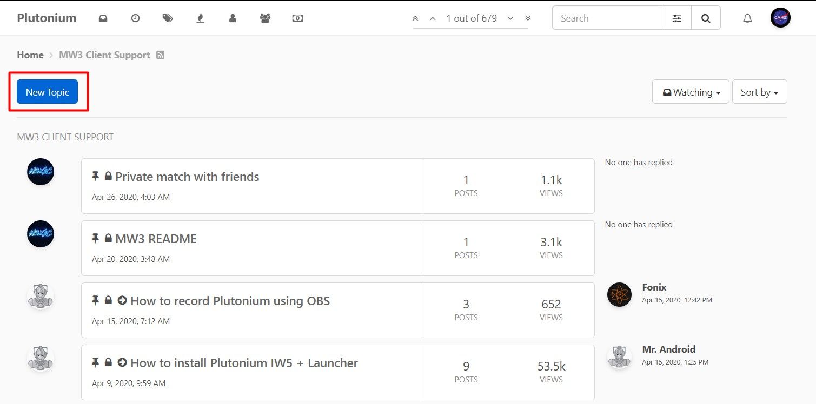Screen dimensions: 816x404
Task: Open 'How to install Plutonium IW5 + Launcher' topic
Action: click(x=244, y=363)
